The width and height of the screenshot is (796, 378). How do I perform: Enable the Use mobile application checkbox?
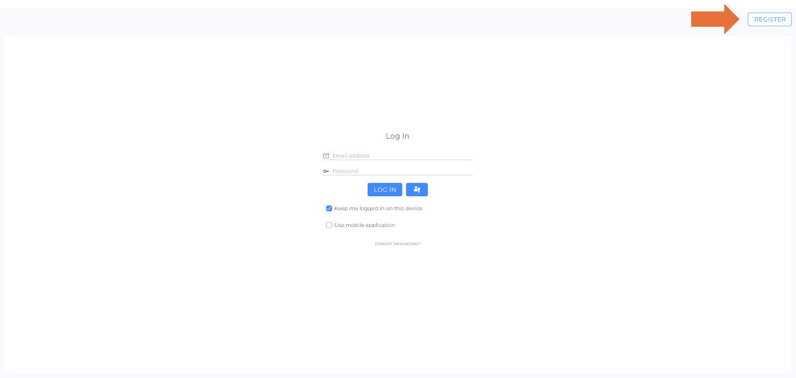[329, 225]
